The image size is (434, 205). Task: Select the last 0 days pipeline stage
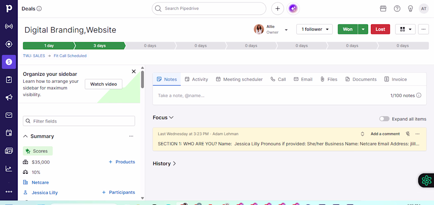(403, 46)
